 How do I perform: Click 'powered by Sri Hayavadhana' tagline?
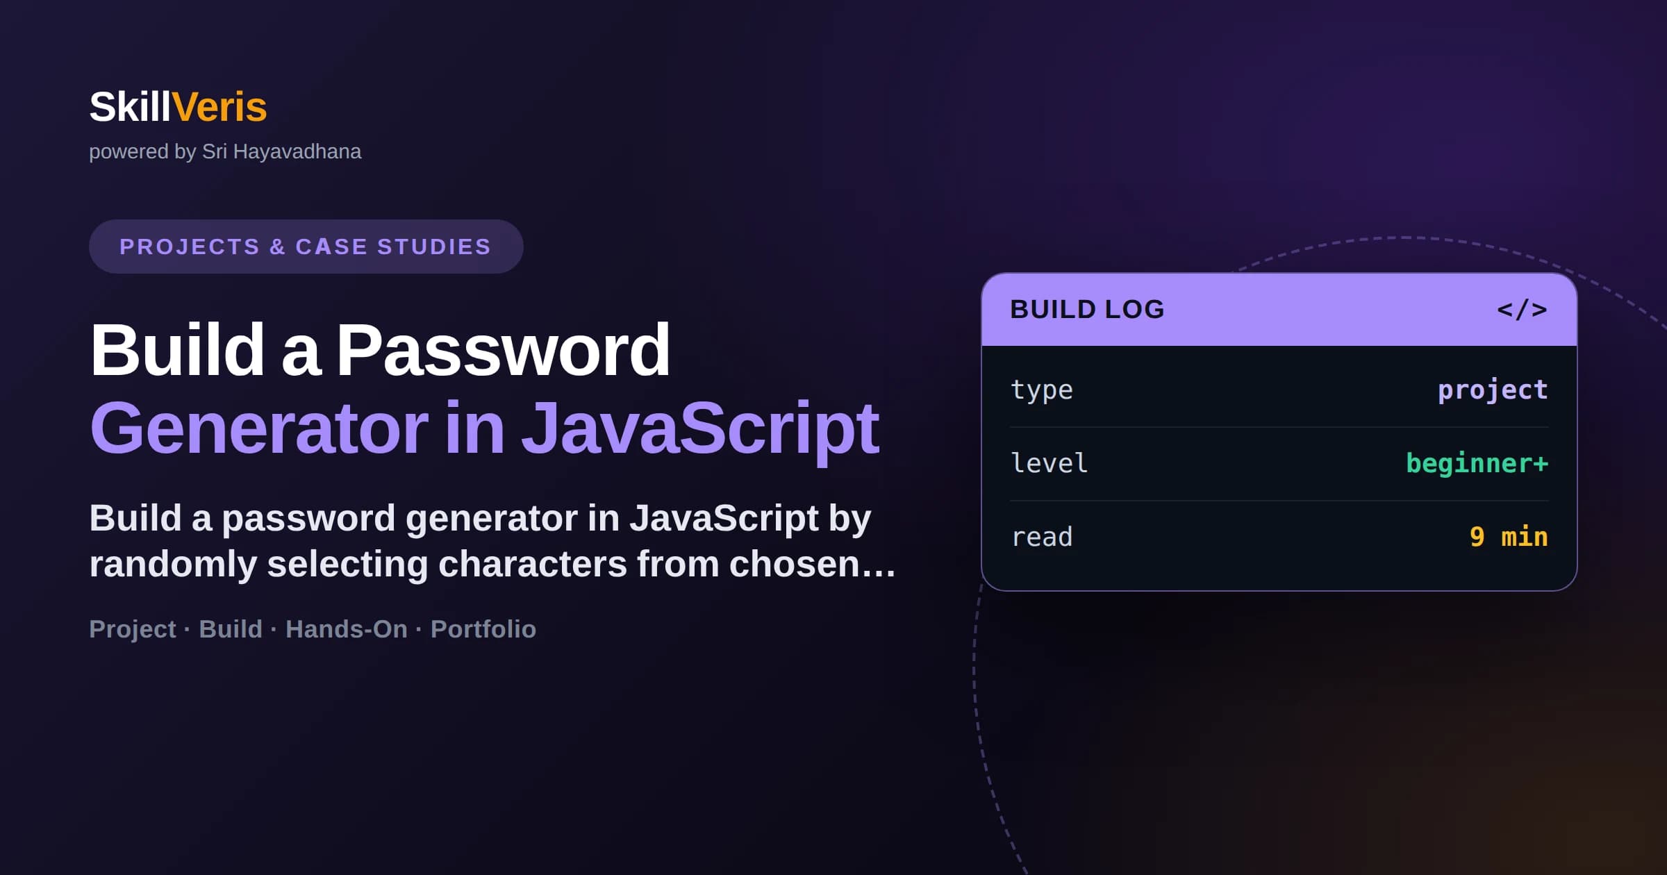pyautogui.click(x=225, y=151)
